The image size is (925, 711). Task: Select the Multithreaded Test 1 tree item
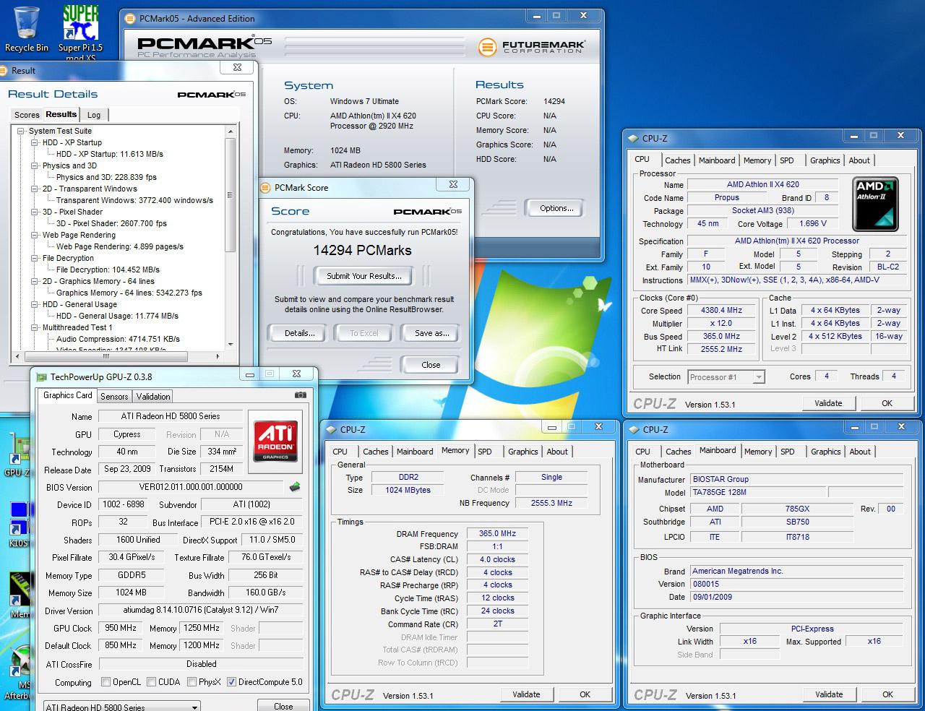pos(77,327)
